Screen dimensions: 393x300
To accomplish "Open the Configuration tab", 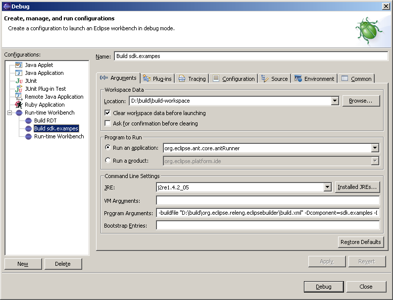I will [234, 78].
